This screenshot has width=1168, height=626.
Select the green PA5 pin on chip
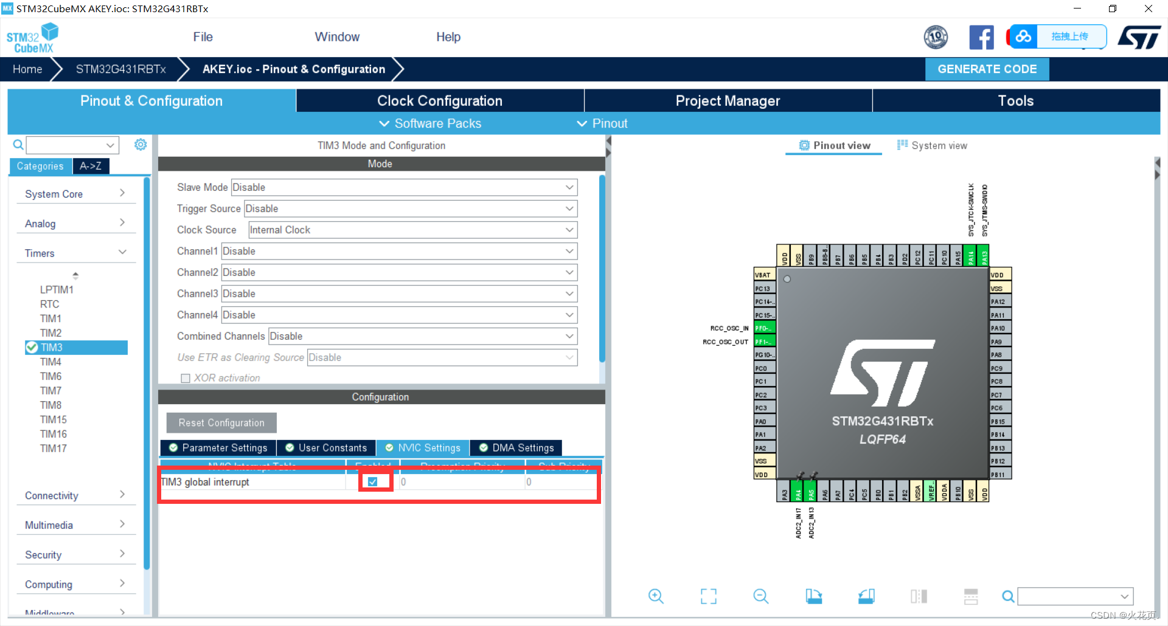811,491
